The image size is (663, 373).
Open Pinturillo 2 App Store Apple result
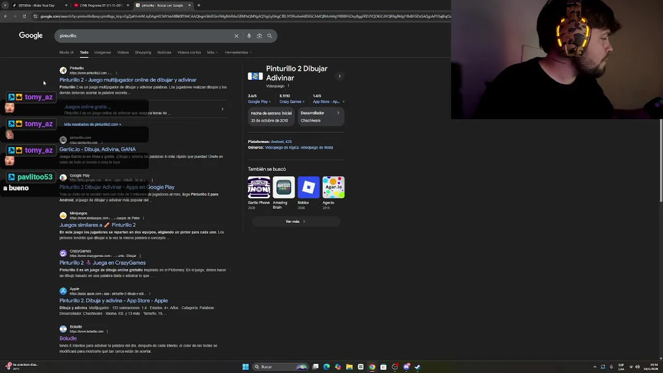pyautogui.click(x=113, y=300)
